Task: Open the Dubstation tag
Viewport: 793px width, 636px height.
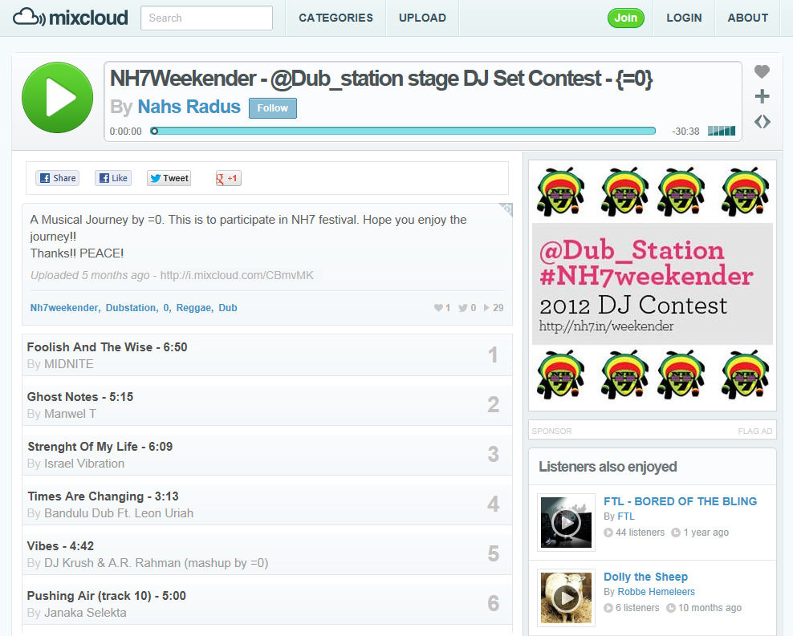Action: (x=132, y=308)
